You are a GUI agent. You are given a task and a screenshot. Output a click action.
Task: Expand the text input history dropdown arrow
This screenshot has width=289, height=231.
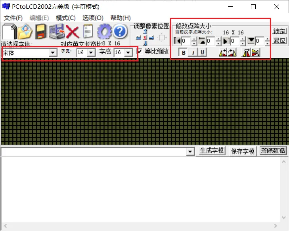pos(190,152)
